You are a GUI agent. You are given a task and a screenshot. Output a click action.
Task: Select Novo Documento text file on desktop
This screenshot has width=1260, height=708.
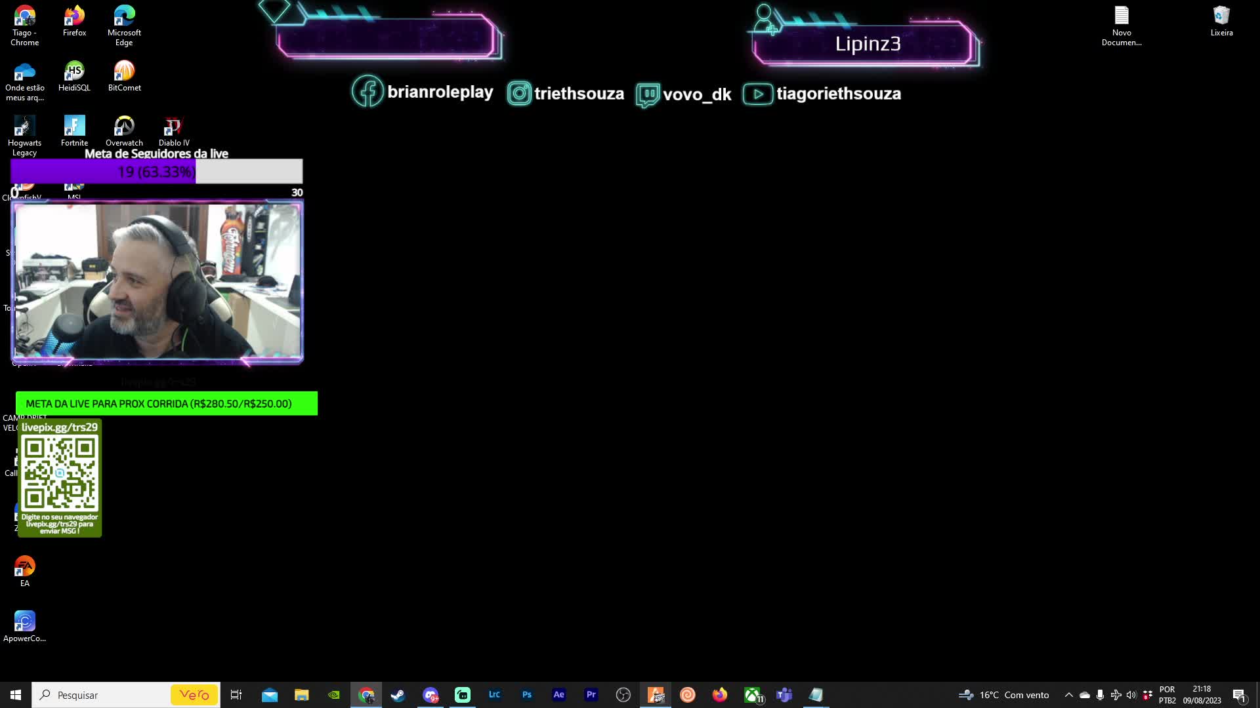point(1122,26)
